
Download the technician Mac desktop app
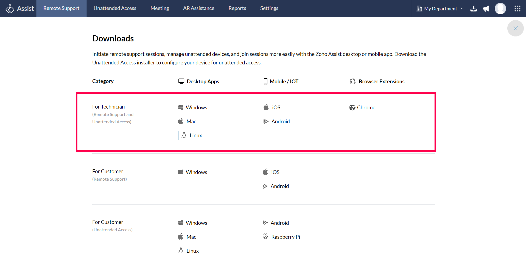coord(191,121)
